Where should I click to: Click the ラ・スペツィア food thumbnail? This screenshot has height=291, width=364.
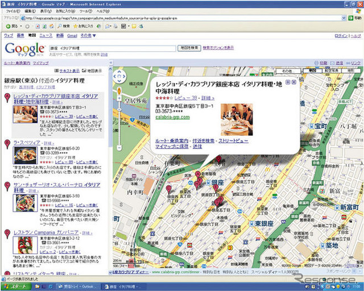tap(25, 155)
